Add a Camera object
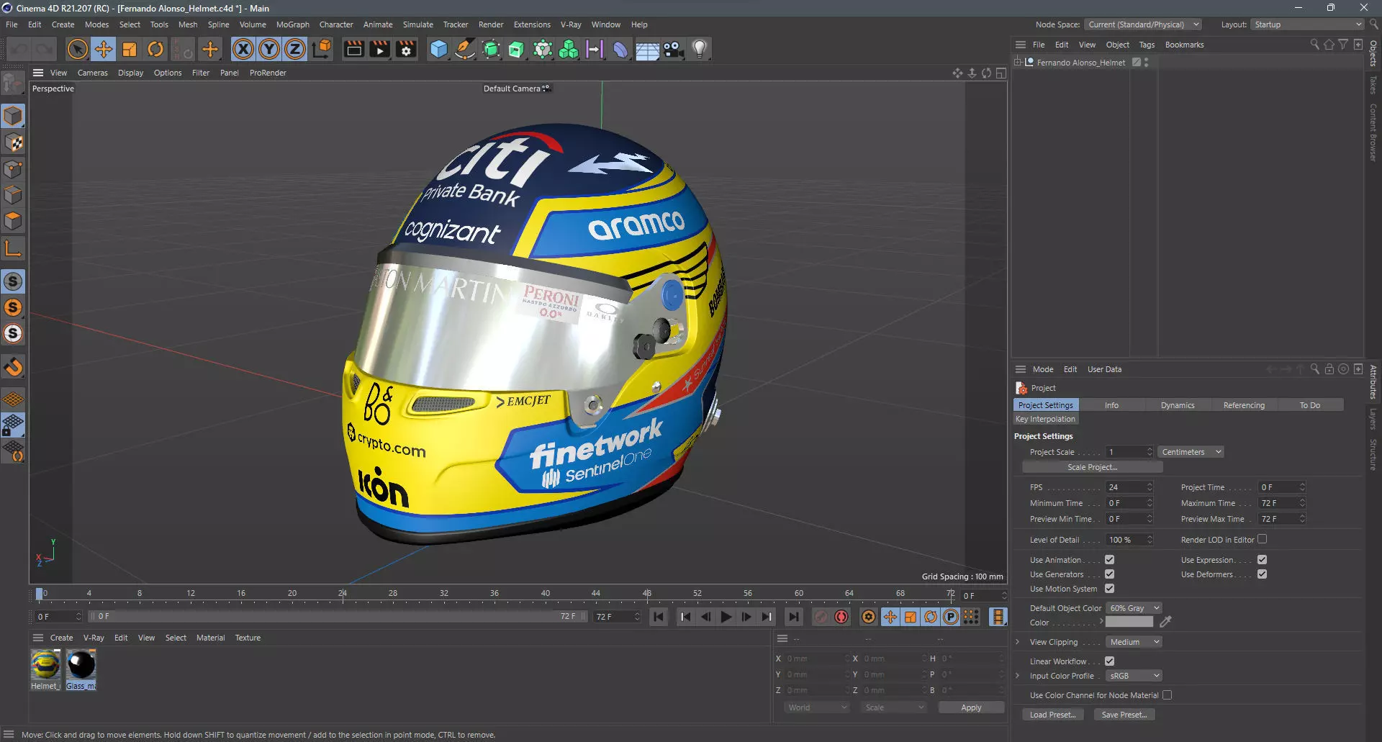 pyautogui.click(x=673, y=50)
